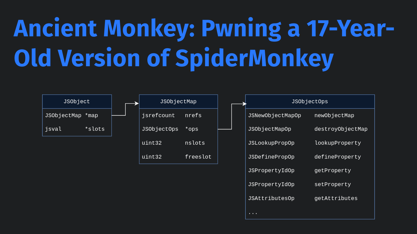Image resolution: width=417 pixels, height=234 pixels.
Task: Click 'JSObjectOps' type in JSObjectMap box
Action: [160, 129]
